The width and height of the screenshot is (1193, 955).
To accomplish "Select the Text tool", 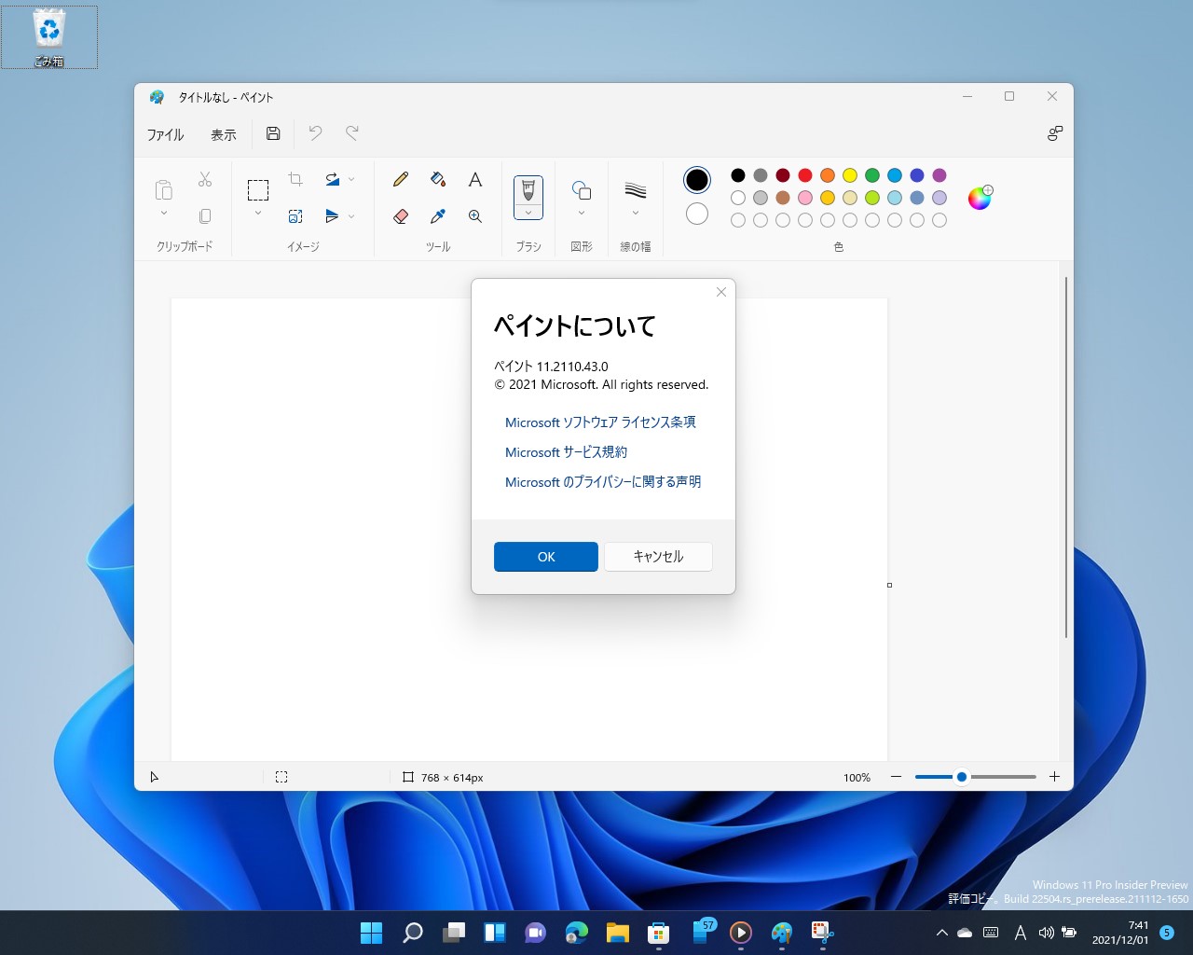I will point(475,179).
